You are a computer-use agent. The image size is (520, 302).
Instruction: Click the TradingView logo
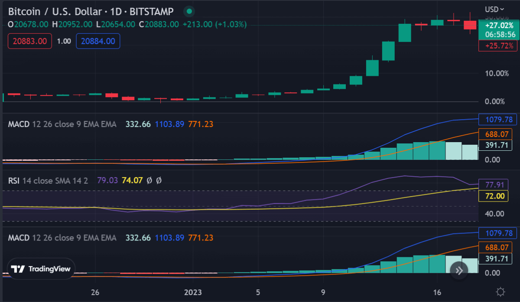click(x=41, y=269)
